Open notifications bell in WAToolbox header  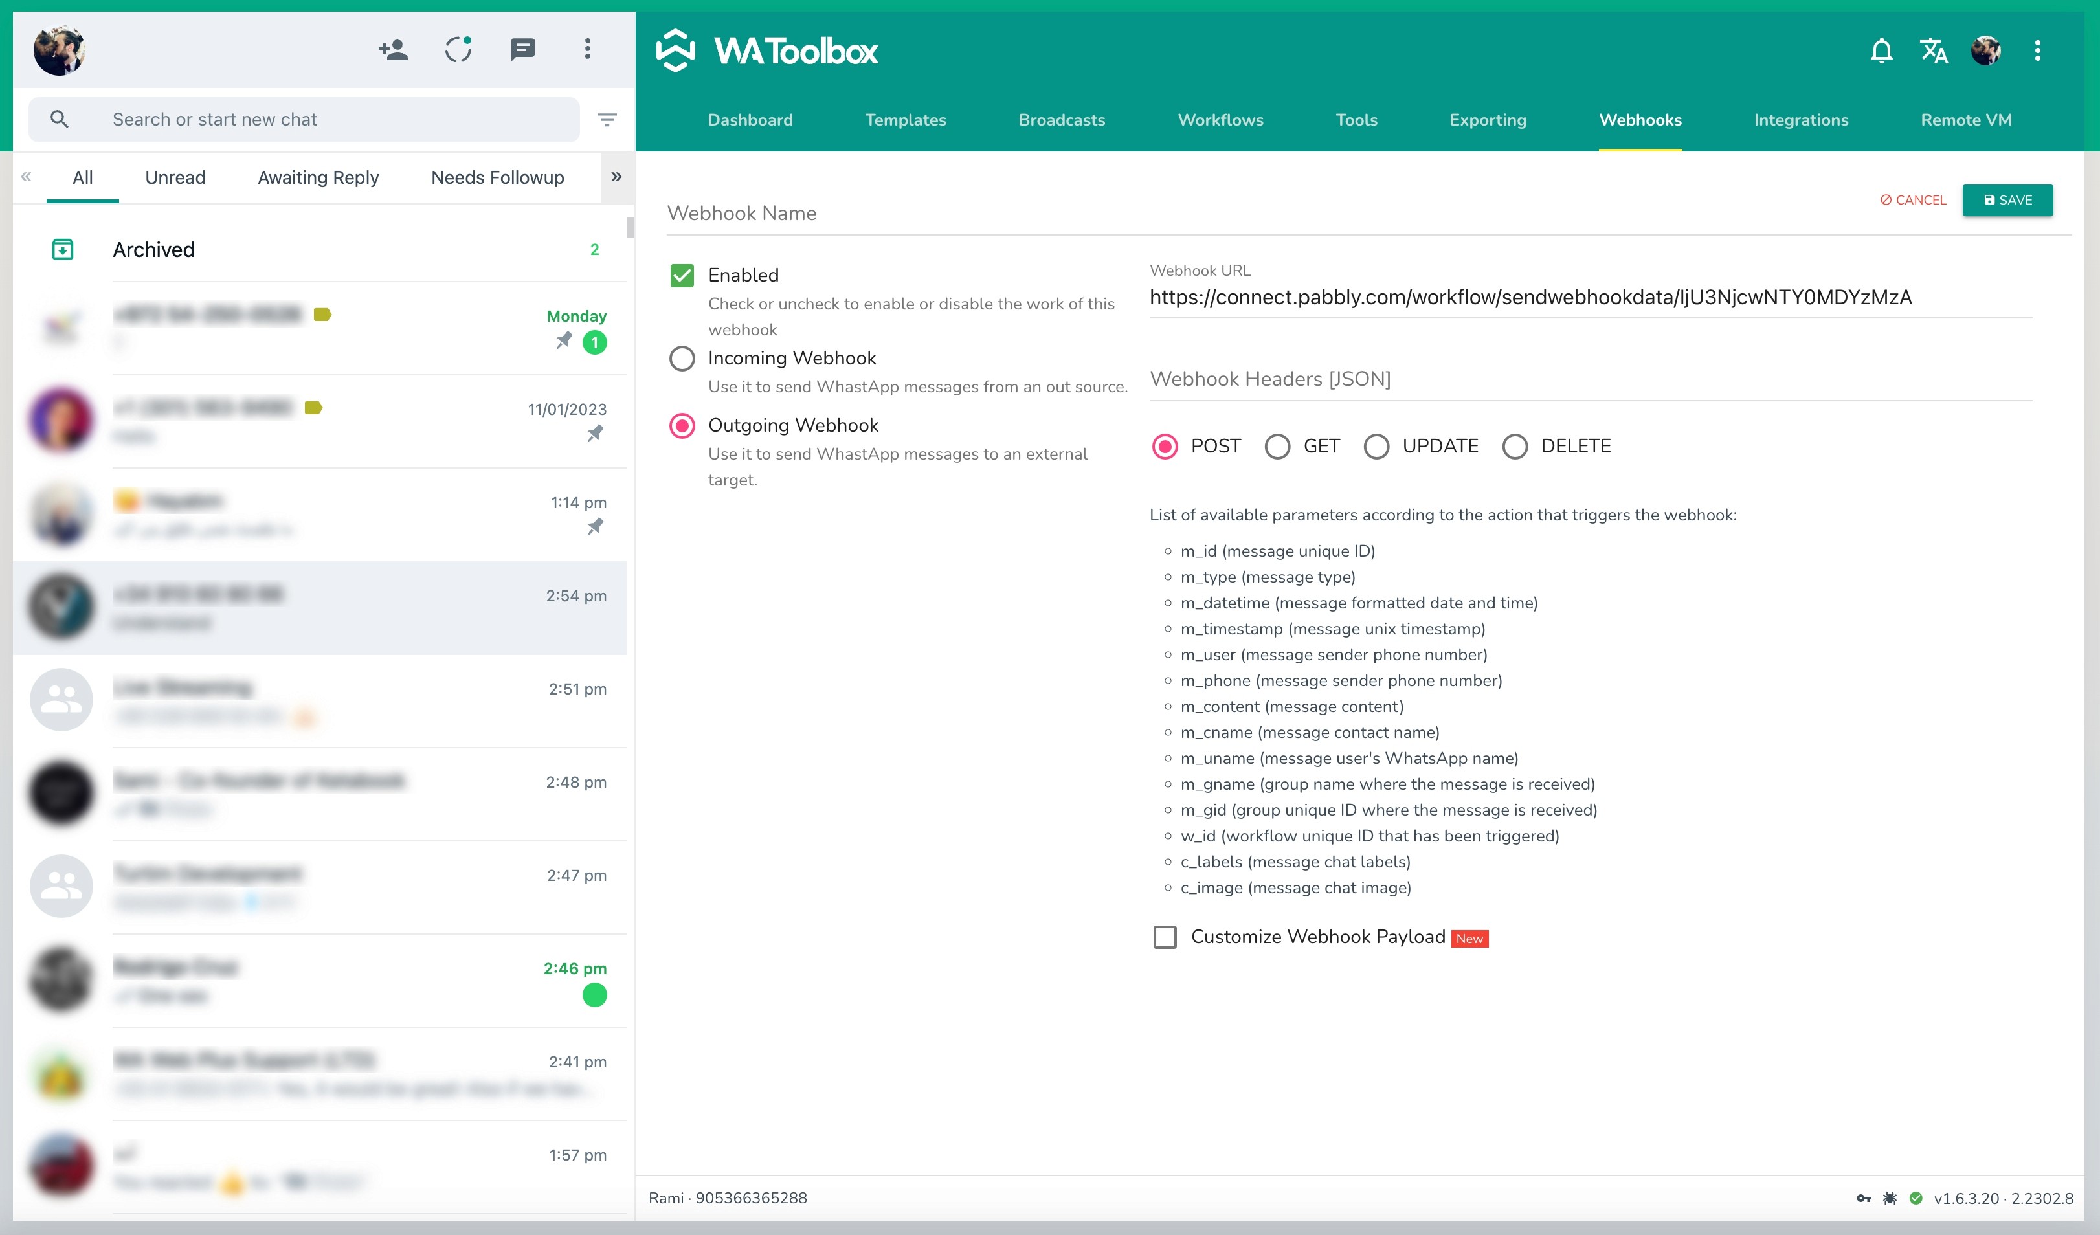tap(1881, 51)
